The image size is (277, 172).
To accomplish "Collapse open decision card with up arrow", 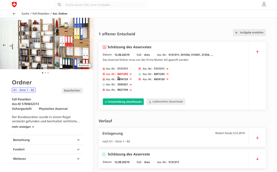I will (258, 52).
